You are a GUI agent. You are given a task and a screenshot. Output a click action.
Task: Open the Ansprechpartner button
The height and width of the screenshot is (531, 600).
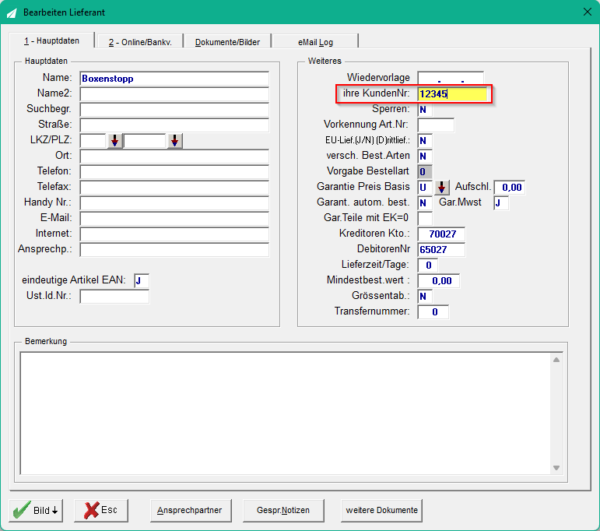191,510
